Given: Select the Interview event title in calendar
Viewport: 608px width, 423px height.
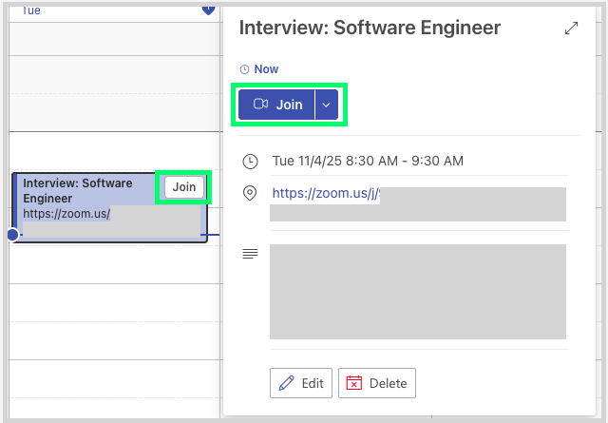Looking at the screenshot, I should pyautogui.click(x=78, y=190).
